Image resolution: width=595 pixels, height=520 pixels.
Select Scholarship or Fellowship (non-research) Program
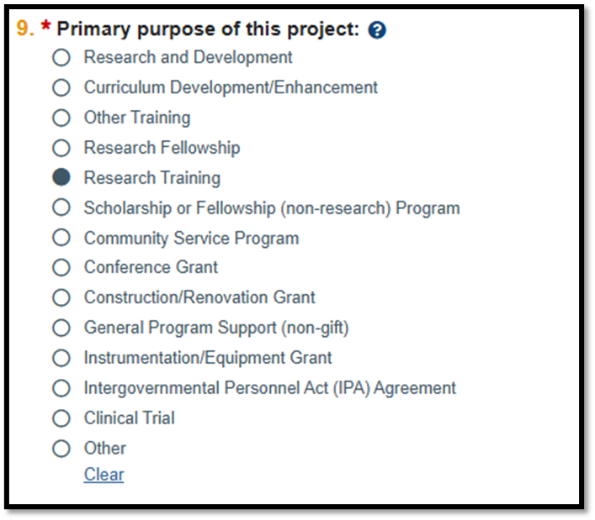[61, 208]
